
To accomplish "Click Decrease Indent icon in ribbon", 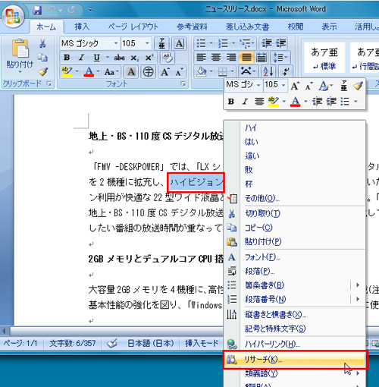I will pos(266,43).
